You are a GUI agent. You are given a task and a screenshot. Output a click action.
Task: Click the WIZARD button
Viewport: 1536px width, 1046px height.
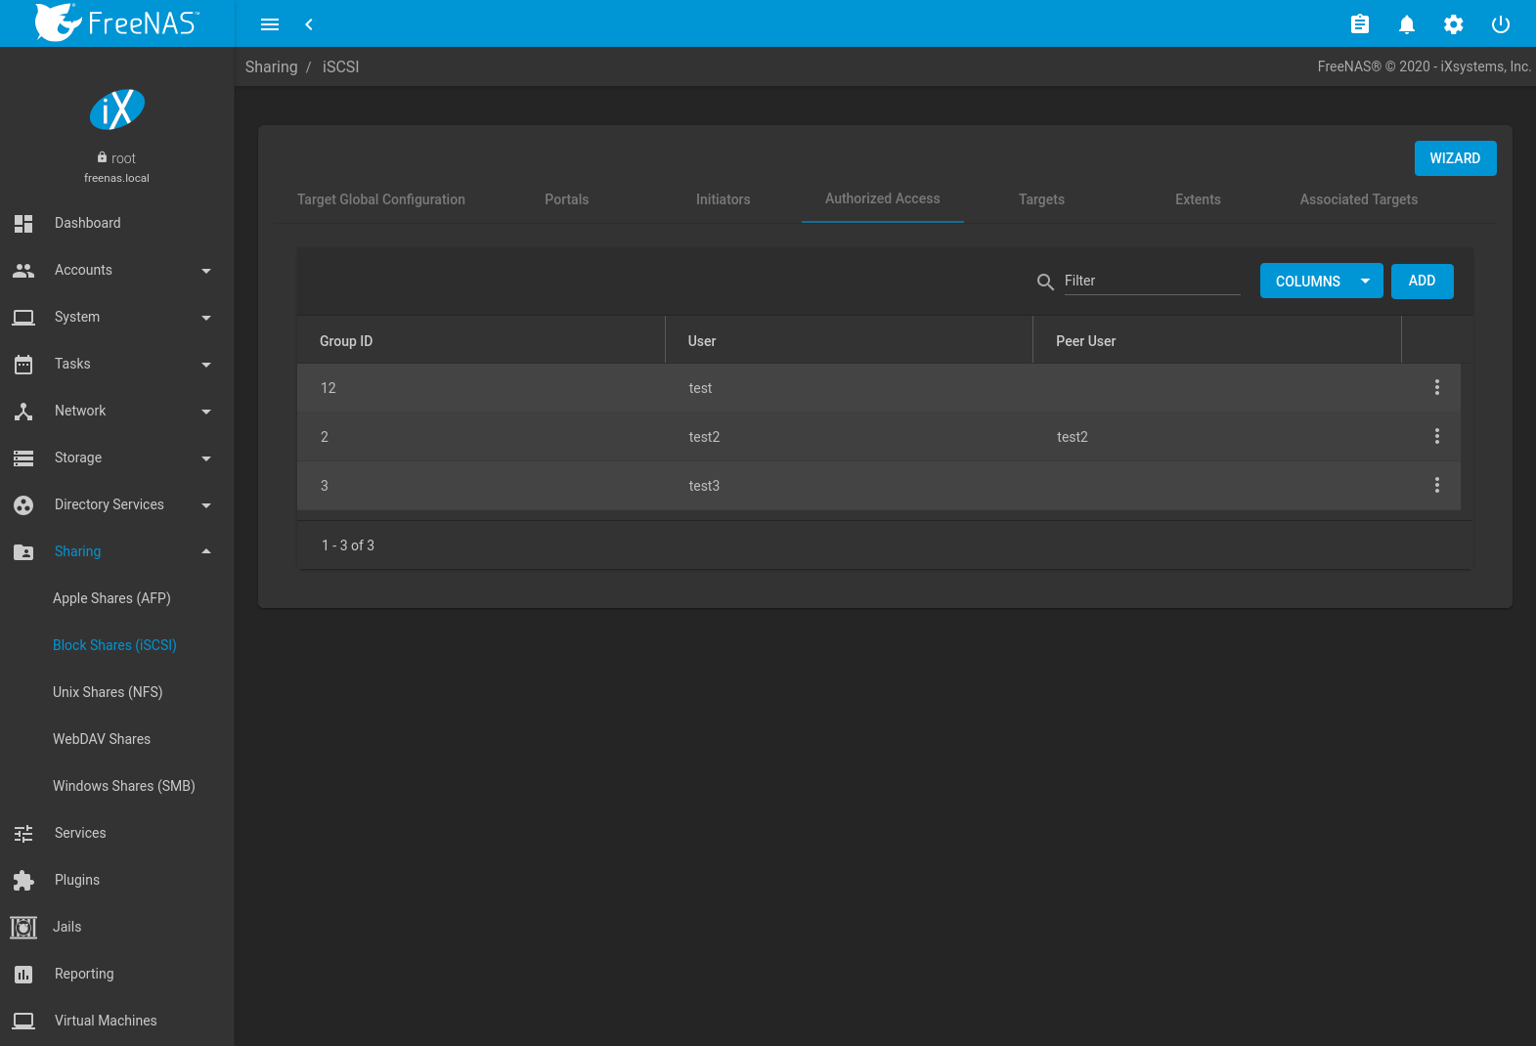click(1455, 158)
